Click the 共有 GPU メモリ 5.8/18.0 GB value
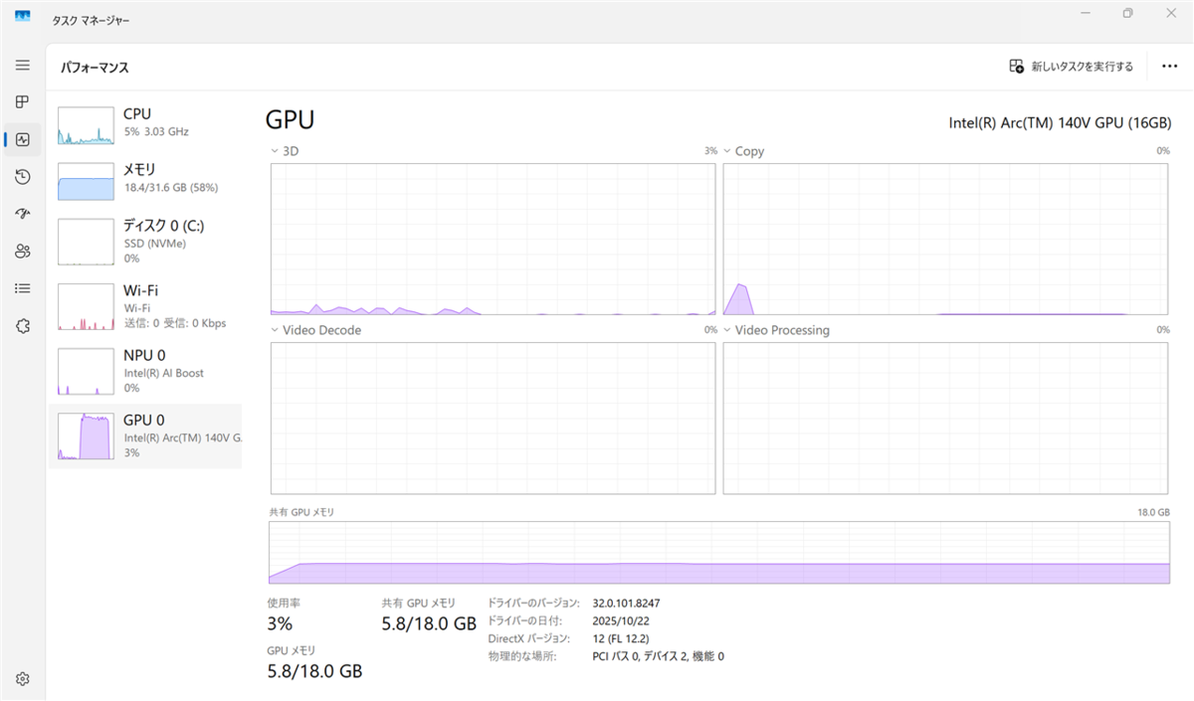 [429, 624]
